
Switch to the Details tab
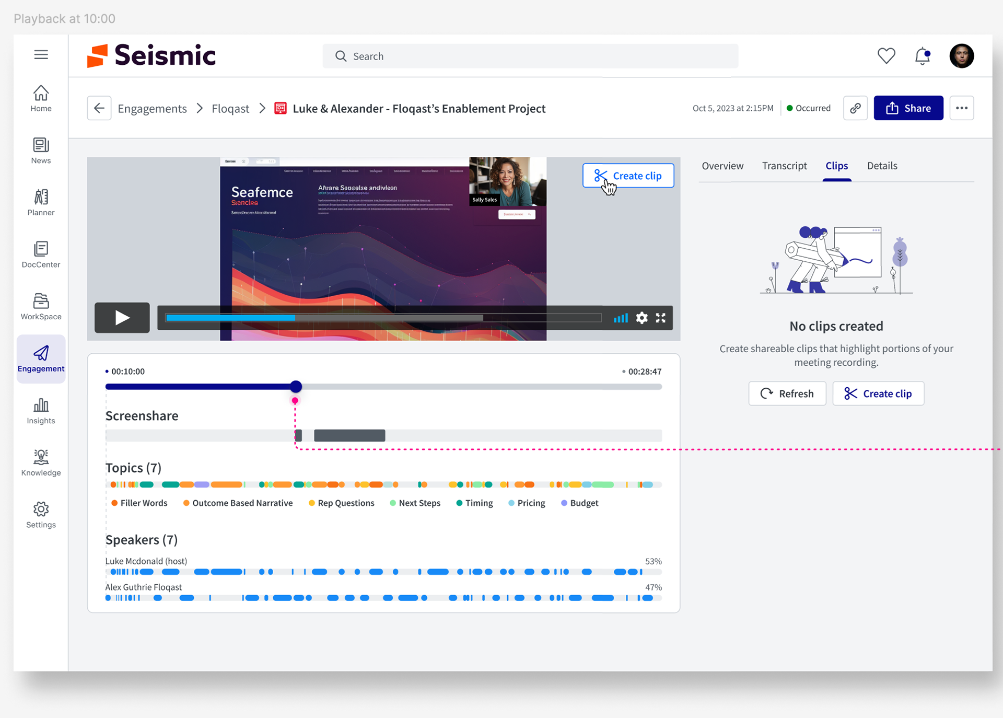(882, 166)
